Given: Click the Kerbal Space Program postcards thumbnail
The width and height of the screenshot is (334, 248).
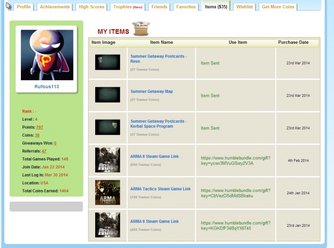Looking at the screenshot, I should pos(108,127).
